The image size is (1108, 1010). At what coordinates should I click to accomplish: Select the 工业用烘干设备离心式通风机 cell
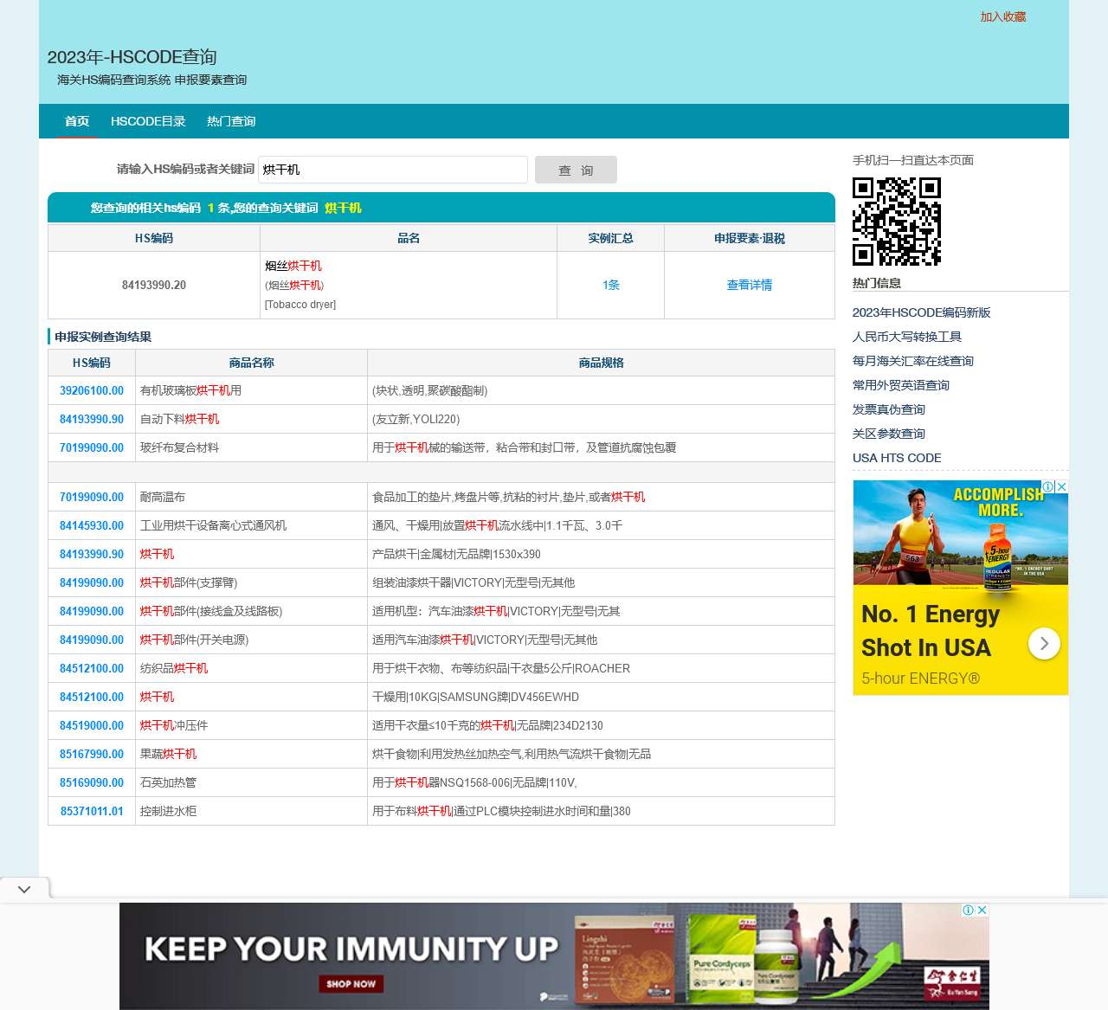tap(251, 525)
